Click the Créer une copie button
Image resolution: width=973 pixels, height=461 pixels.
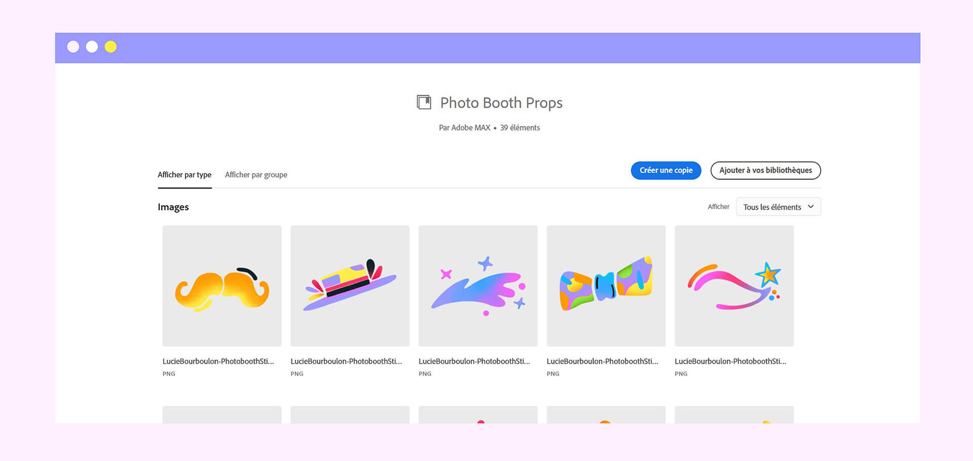click(x=666, y=170)
